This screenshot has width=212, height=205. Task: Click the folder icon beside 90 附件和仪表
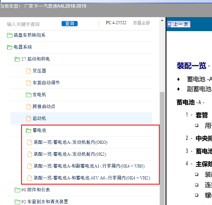(x=17, y=190)
